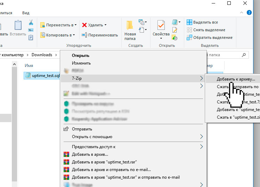The height and width of the screenshot is (187, 260).
Task: Click WinRAR icon next to Добавить в архив...
Action: pos(66,154)
